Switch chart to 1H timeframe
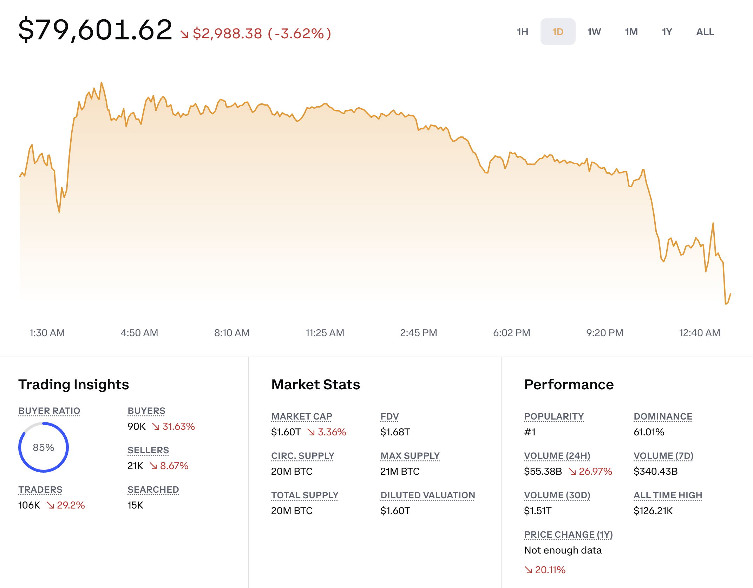Screen dimensions: 753x588 pos(522,32)
